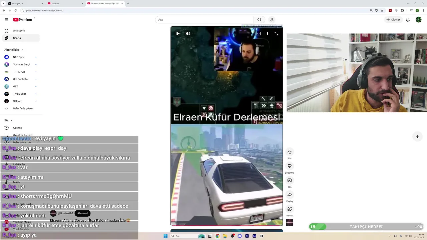Open the Short's three-dot options menu
This screenshot has height=240, width=427.
tap(267, 33)
